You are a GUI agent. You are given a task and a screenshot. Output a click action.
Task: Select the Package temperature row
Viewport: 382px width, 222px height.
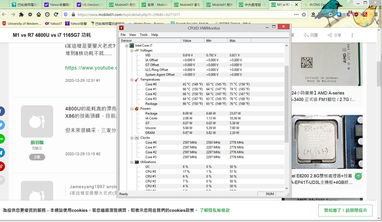(x=202, y=104)
